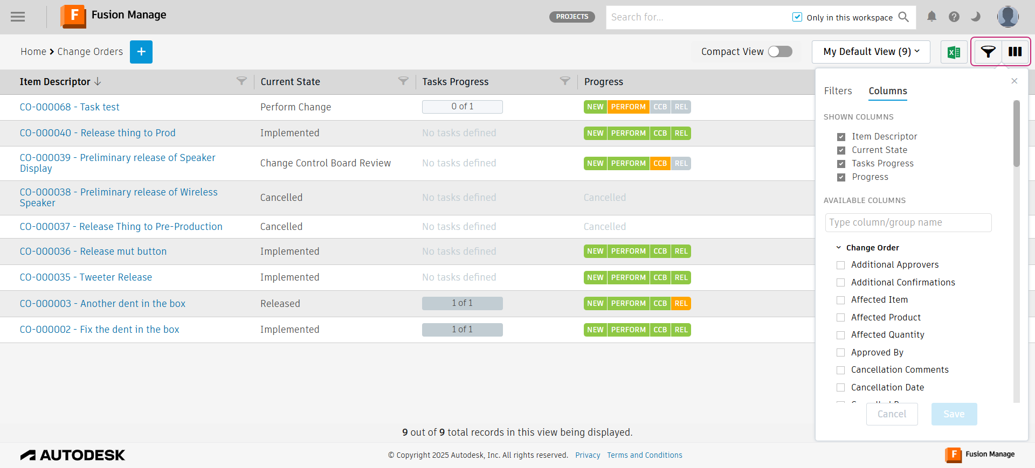Open the filter funnel panel button

pos(988,52)
